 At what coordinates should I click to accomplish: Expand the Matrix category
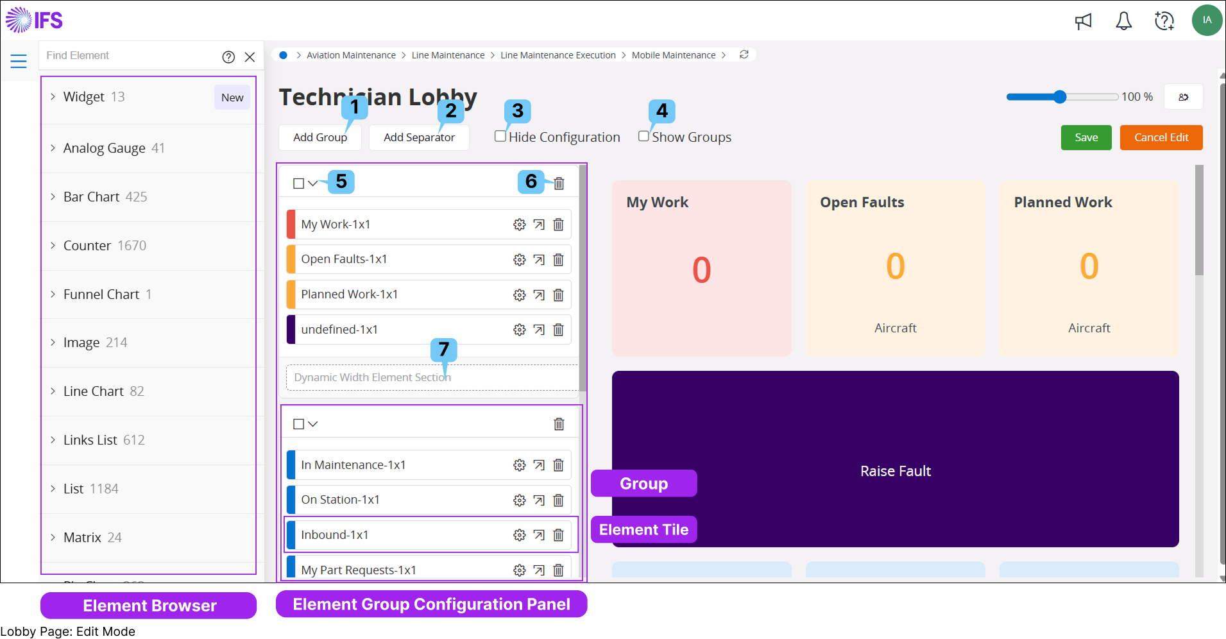[x=53, y=538]
